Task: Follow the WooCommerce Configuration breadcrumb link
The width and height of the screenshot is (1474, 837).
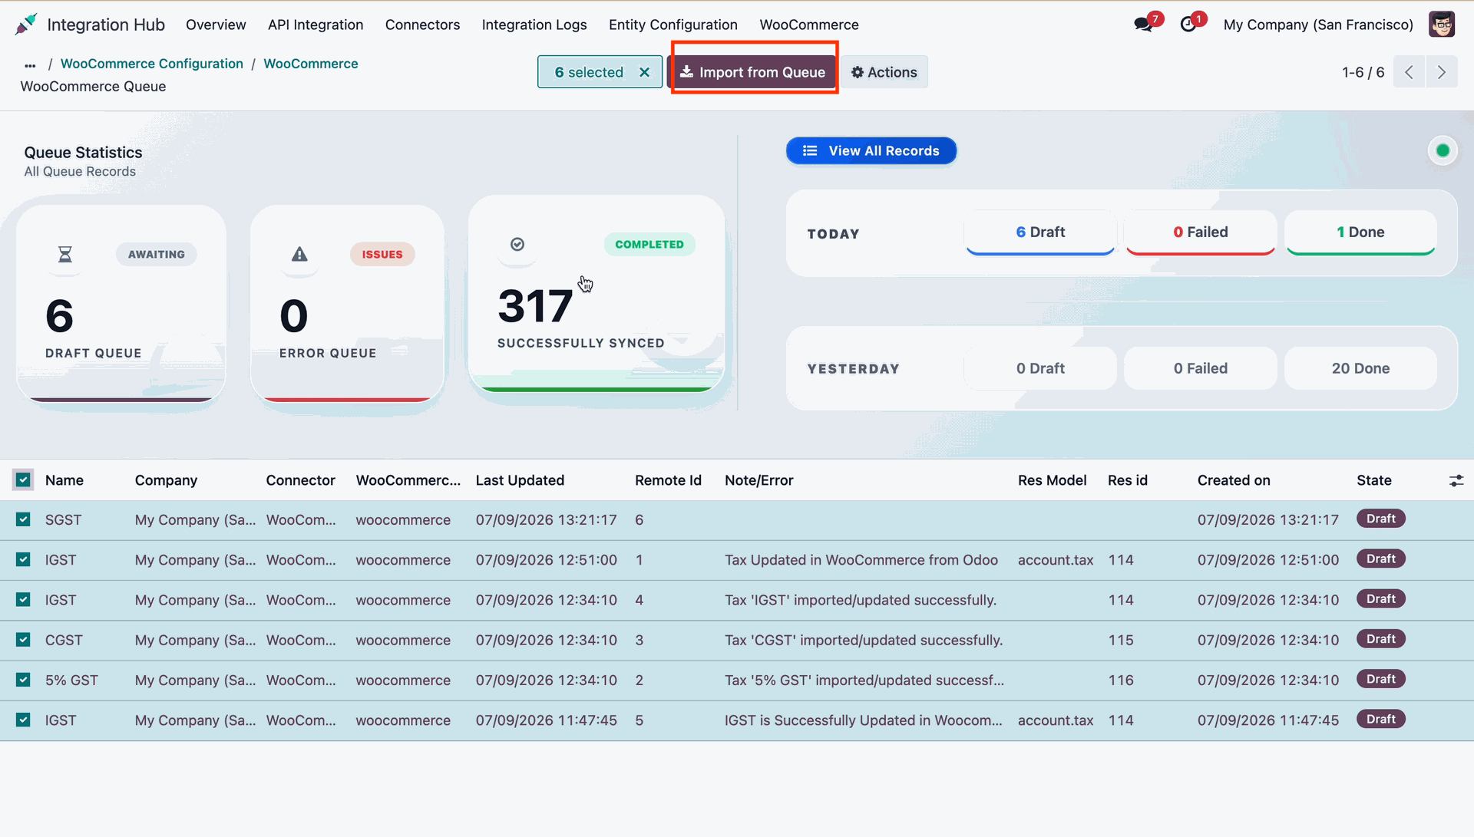Action: click(152, 64)
